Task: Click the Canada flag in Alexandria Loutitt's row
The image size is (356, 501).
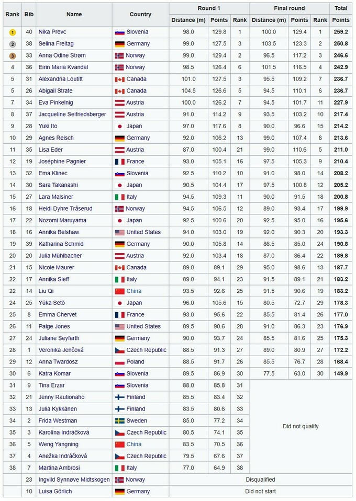Action: pyautogui.click(x=119, y=79)
